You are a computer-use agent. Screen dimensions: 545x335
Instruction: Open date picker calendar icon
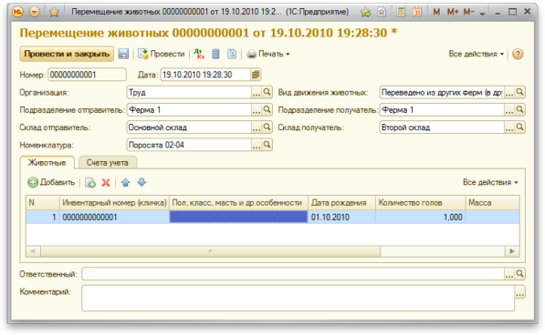point(256,75)
